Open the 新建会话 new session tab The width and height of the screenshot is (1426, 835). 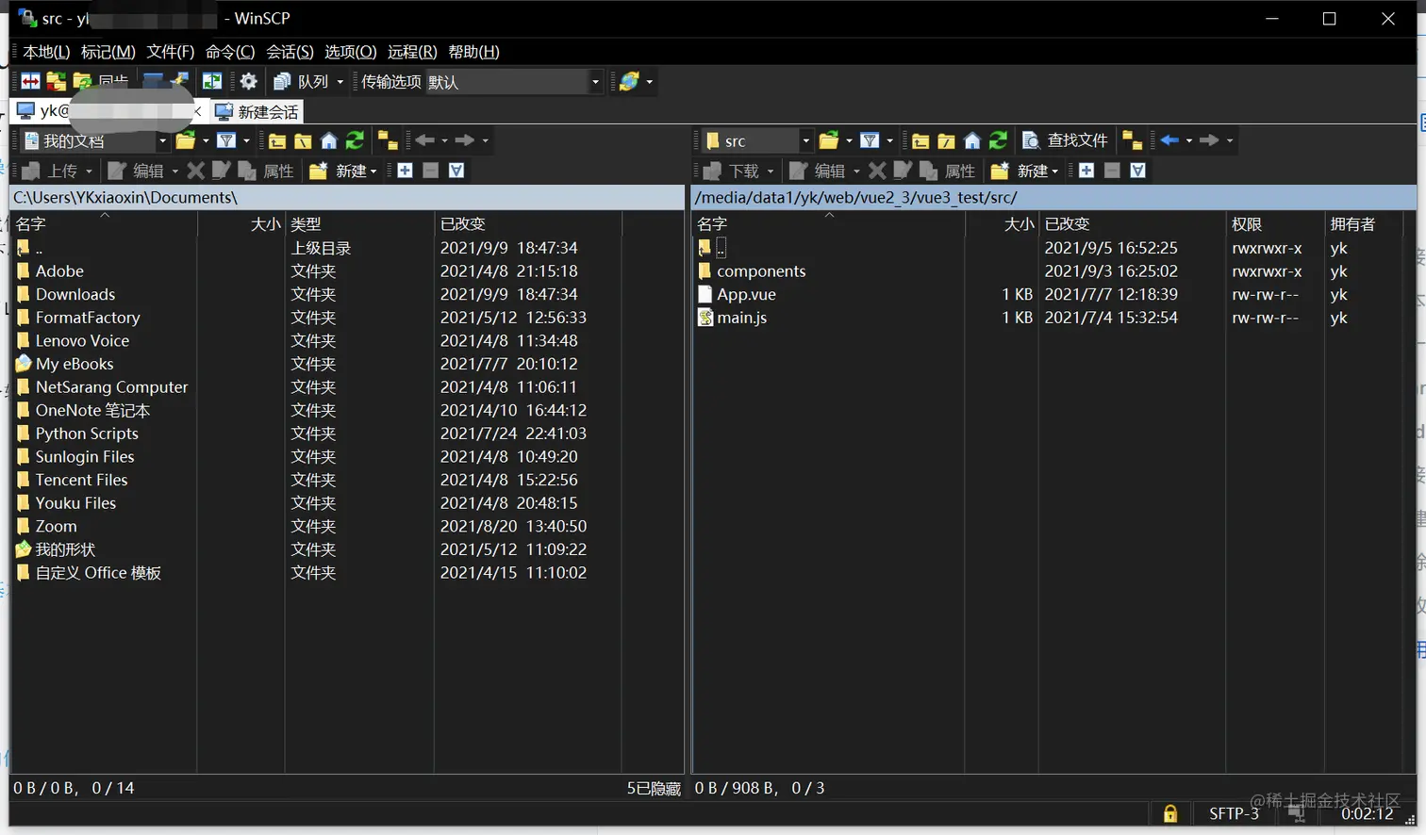point(257,111)
